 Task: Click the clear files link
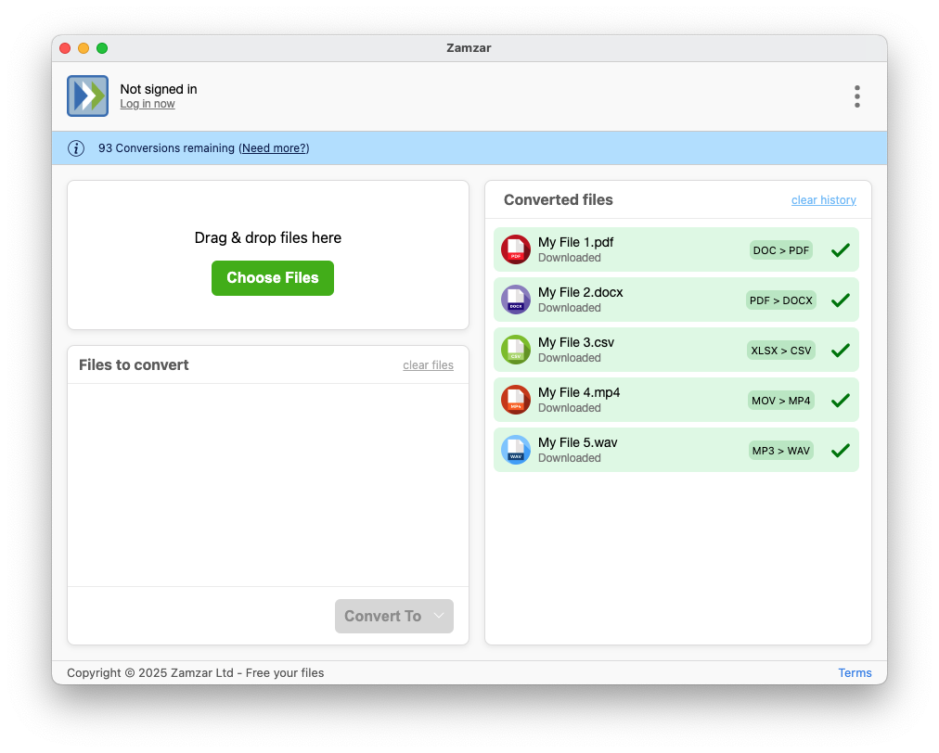click(428, 365)
